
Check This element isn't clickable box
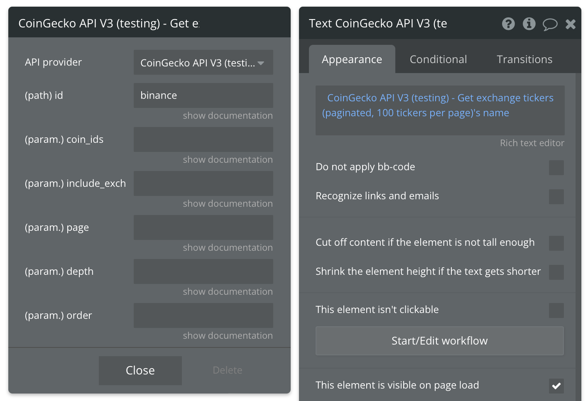556,311
